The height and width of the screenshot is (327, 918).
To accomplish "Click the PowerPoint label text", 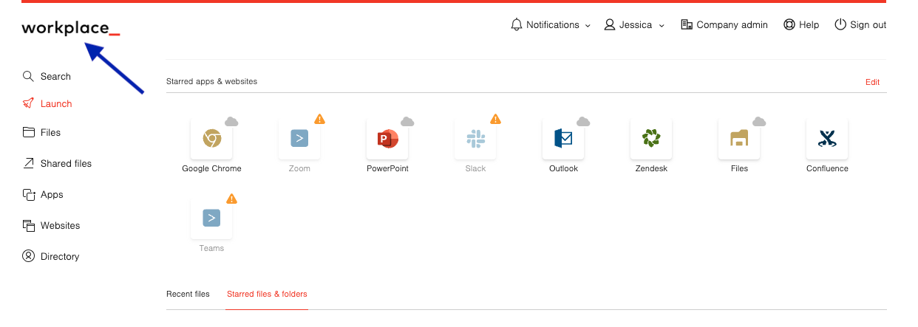I will 387,168.
